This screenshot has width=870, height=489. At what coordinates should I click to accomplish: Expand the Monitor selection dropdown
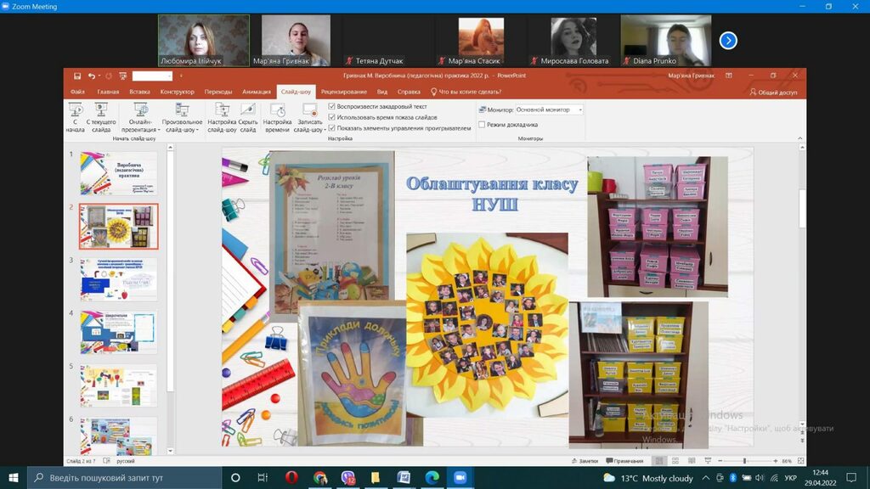pos(550,110)
